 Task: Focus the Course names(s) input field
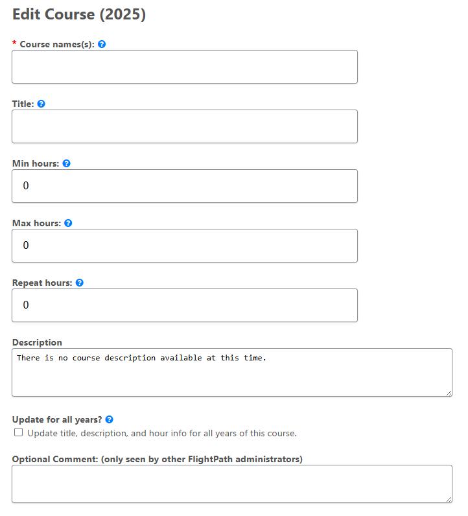(184, 67)
